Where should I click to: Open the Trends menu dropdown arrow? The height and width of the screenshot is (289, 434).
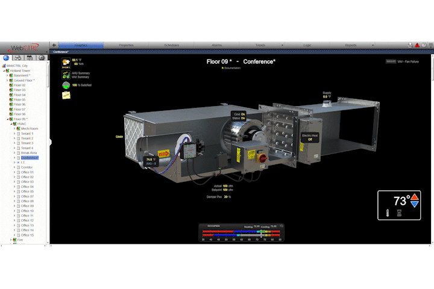pos(283,45)
